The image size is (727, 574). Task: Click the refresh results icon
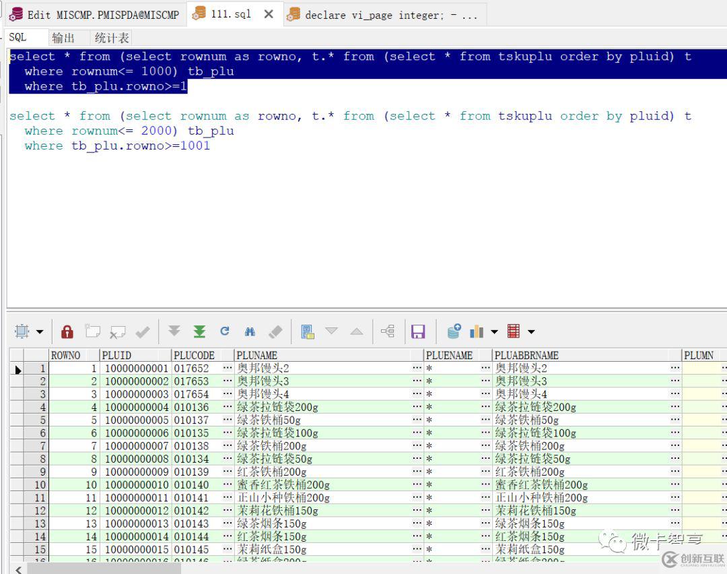(225, 331)
